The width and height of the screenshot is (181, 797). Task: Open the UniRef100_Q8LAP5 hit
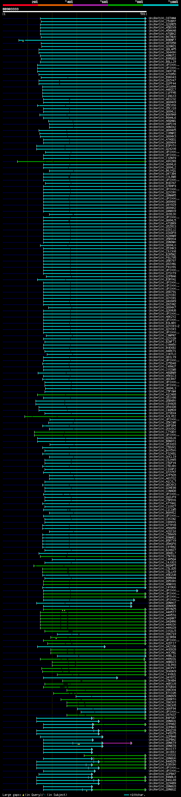click(x=162, y=49)
